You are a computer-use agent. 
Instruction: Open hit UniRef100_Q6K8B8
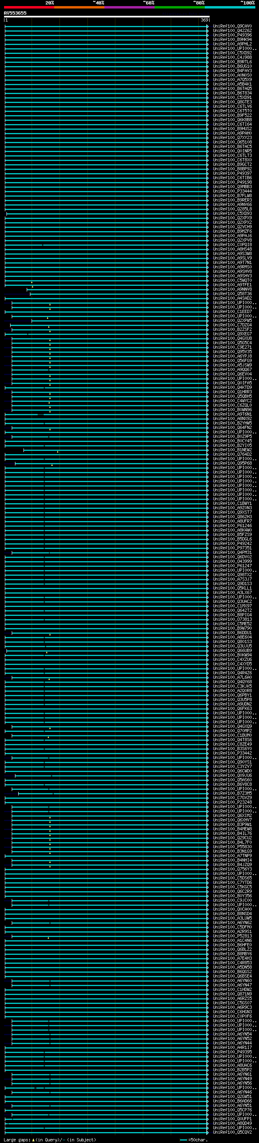tap(232, 120)
